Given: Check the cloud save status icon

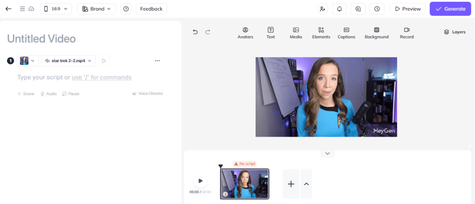Looking at the screenshot, I should click(31, 9).
